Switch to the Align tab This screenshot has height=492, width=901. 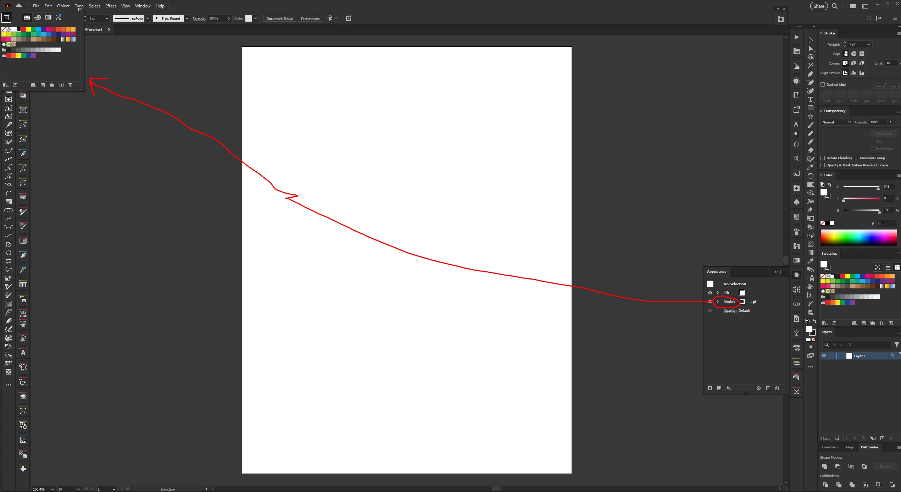tap(850, 447)
